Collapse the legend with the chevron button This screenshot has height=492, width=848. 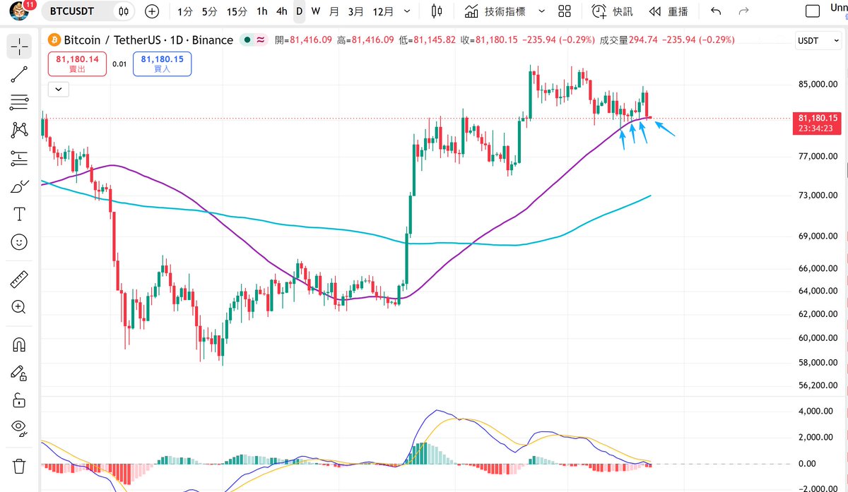(59, 89)
